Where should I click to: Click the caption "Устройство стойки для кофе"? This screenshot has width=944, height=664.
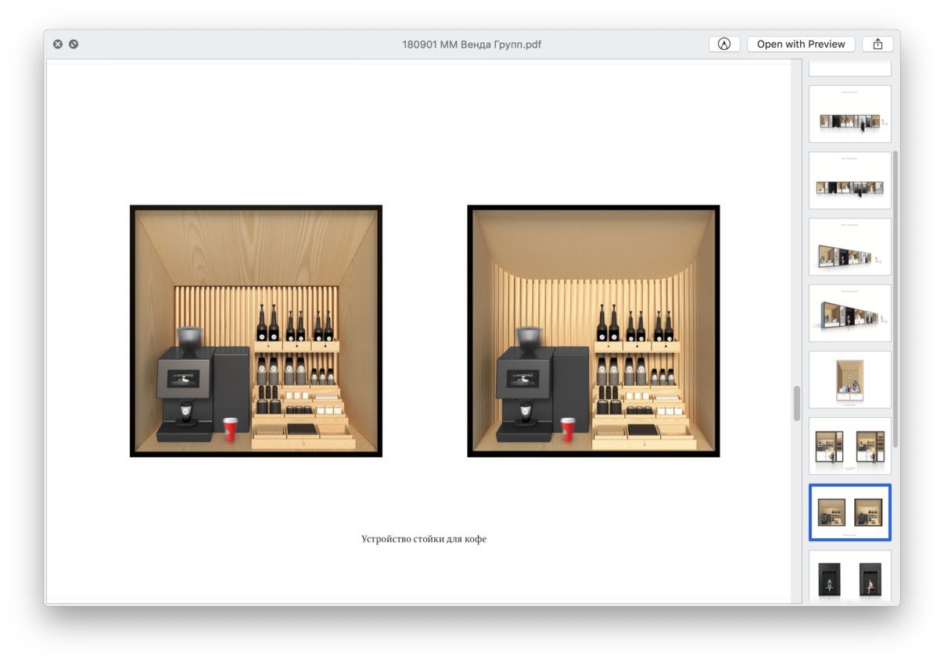424,539
